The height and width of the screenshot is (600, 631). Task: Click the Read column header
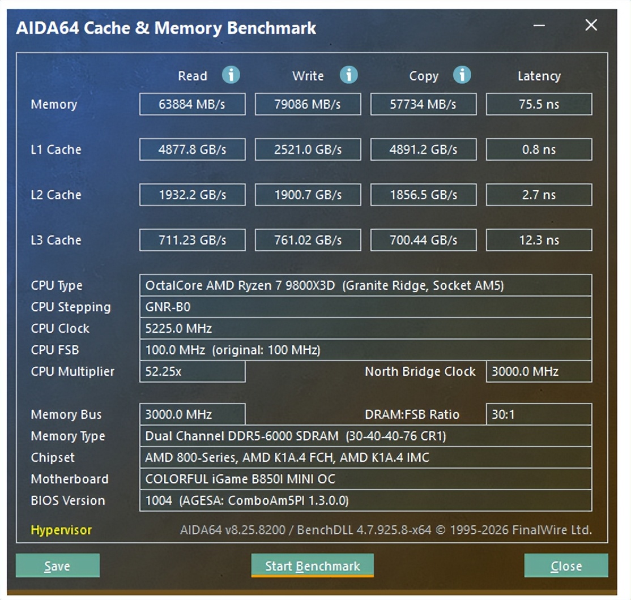[x=193, y=76]
